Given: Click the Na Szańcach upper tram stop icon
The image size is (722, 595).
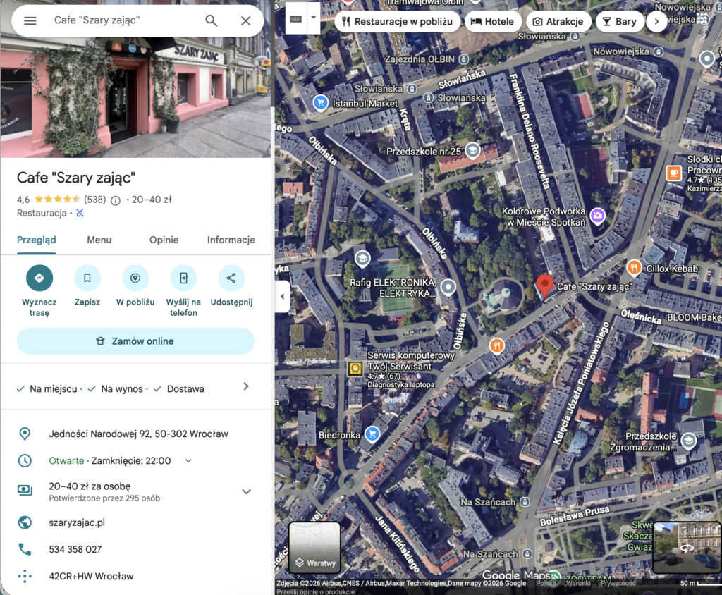Looking at the screenshot, I should (x=525, y=502).
